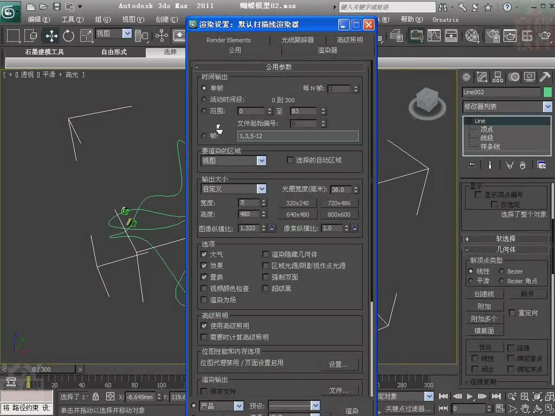Switch to the Utilities hammer panel
555x416 pixels.
(545, 77)
